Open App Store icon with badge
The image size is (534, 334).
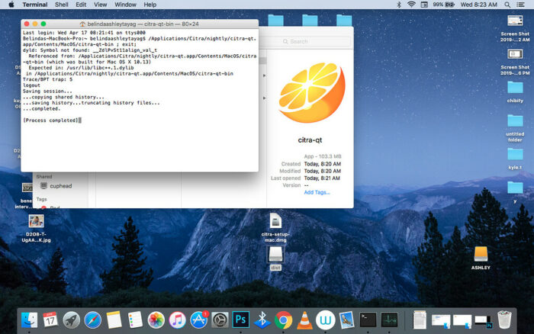pos(198,320)
